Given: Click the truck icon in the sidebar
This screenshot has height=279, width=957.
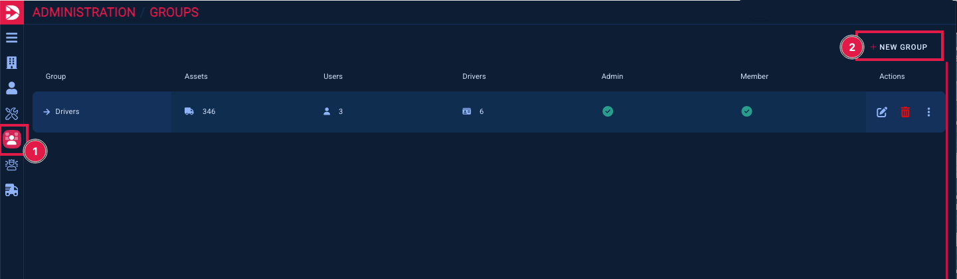Looking at the screenshot, I should coord(11,190).
